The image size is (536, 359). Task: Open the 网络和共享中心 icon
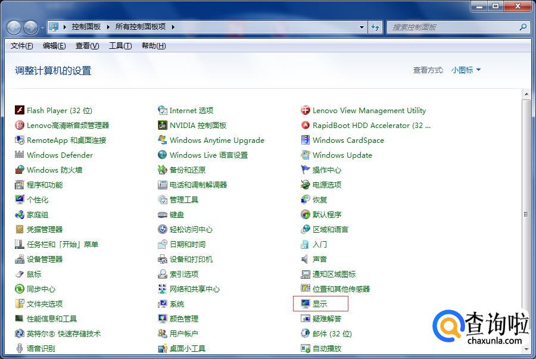click(x=163, y=289)
